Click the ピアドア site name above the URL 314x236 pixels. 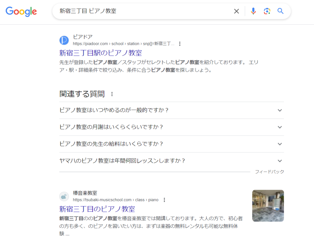coord(83,37)
